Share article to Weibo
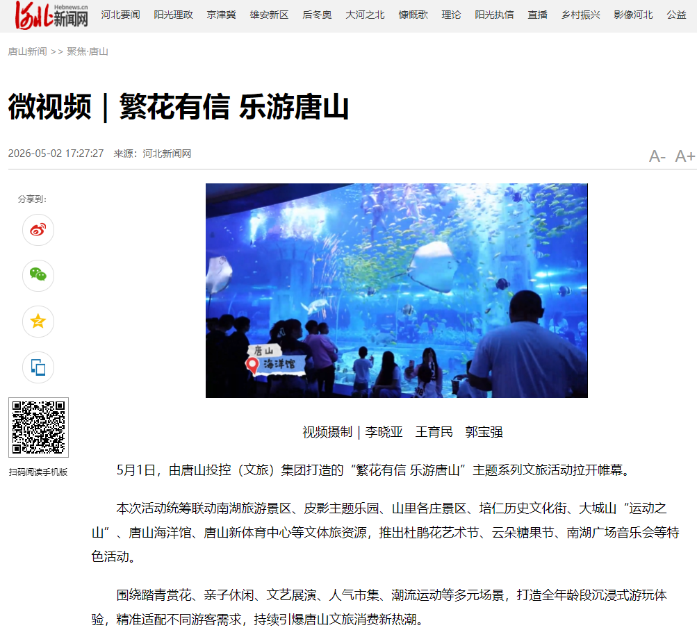The width and height of the screenshot is (697, 639). [38, 230]
